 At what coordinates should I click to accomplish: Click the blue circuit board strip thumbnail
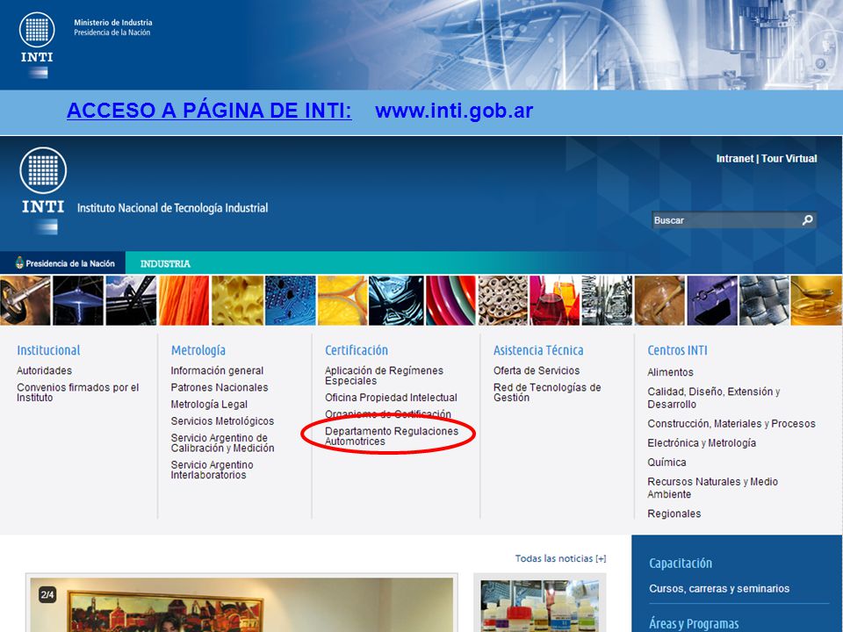291,300
